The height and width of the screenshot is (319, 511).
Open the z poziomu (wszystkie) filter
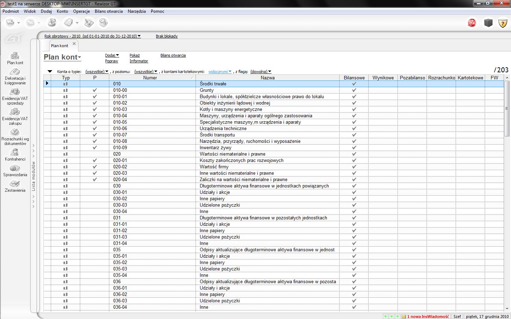pyautogui.click(x=146, y=72)
